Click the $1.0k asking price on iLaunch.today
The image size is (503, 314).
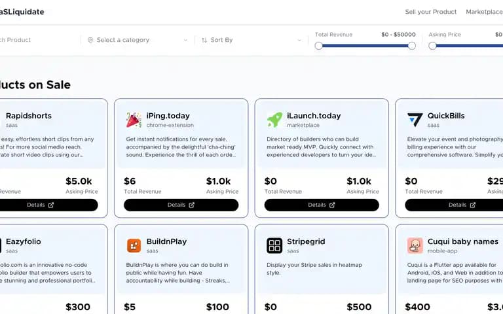click(x=359, y=181)
